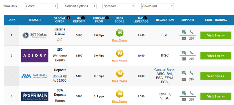Click the Special Offer info icon
234x105 pixels.
coord(68,18)
